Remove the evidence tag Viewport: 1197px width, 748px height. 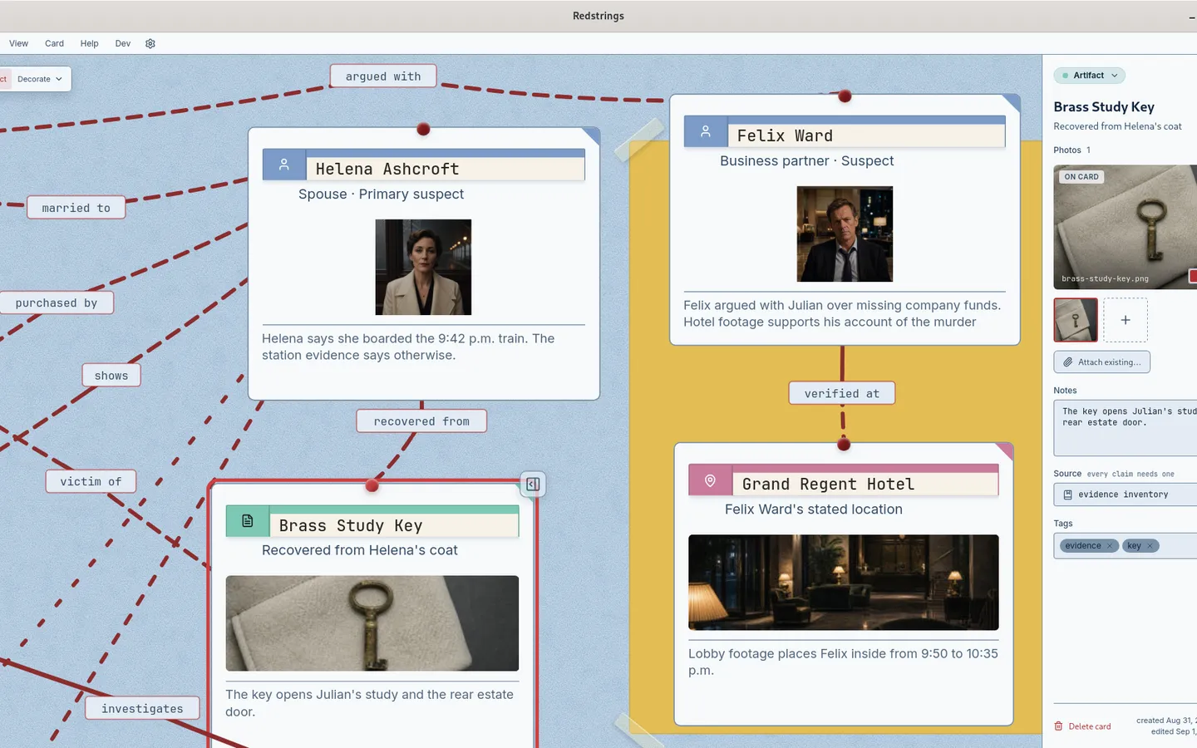point(1110,546)
